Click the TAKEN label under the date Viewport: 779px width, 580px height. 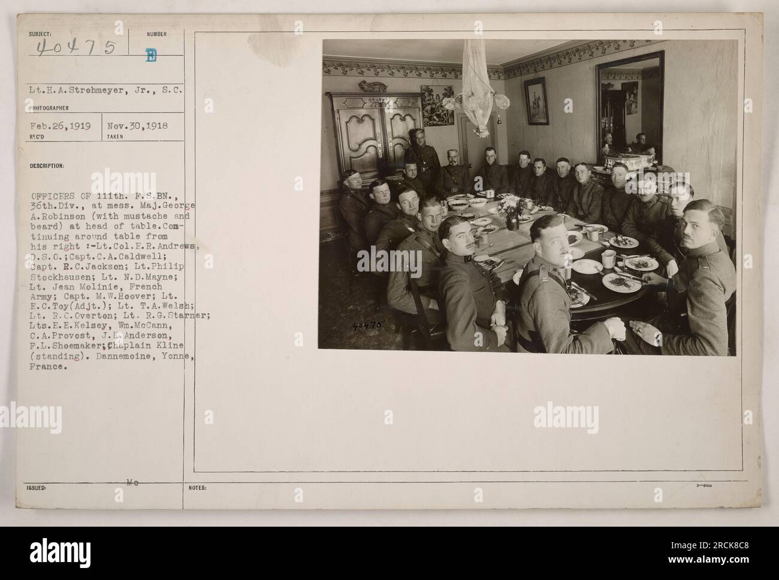115,137
